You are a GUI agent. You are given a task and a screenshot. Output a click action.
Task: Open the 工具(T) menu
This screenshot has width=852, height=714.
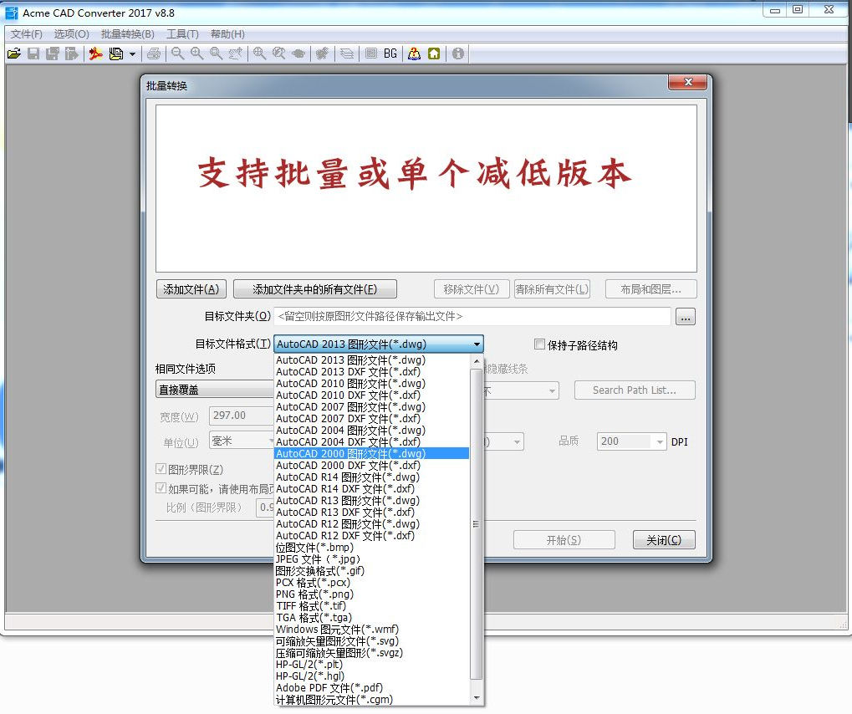point(183,34)
